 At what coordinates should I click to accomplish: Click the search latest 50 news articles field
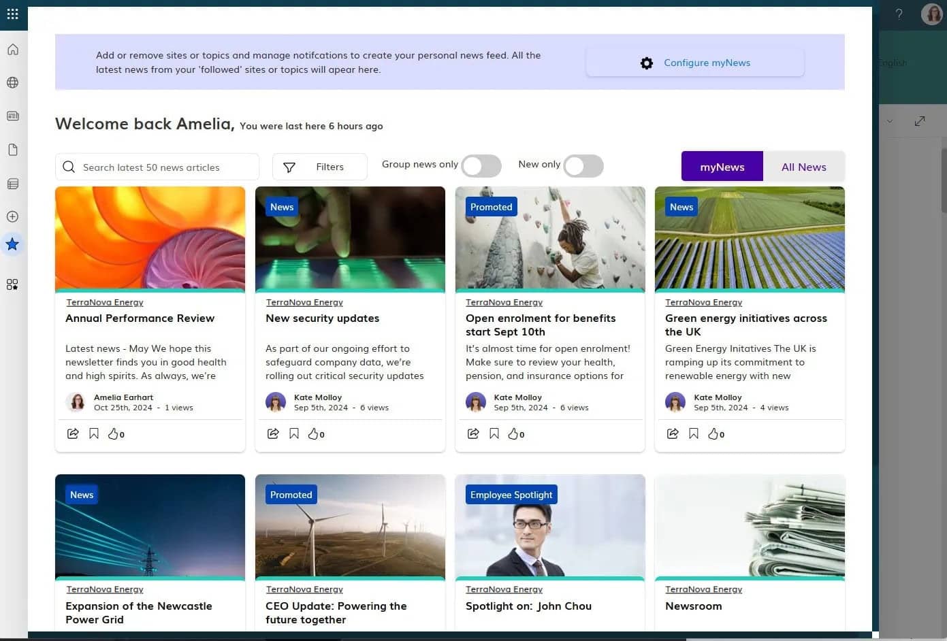[x=157, y=167]
